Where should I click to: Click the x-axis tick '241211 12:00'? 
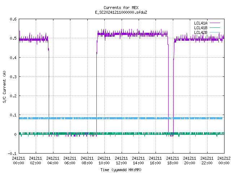coord(121,161)
